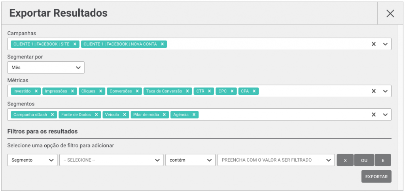Open the Segmento filter type dropdown
The image size is (405, 192).
[x=32, y=160]
